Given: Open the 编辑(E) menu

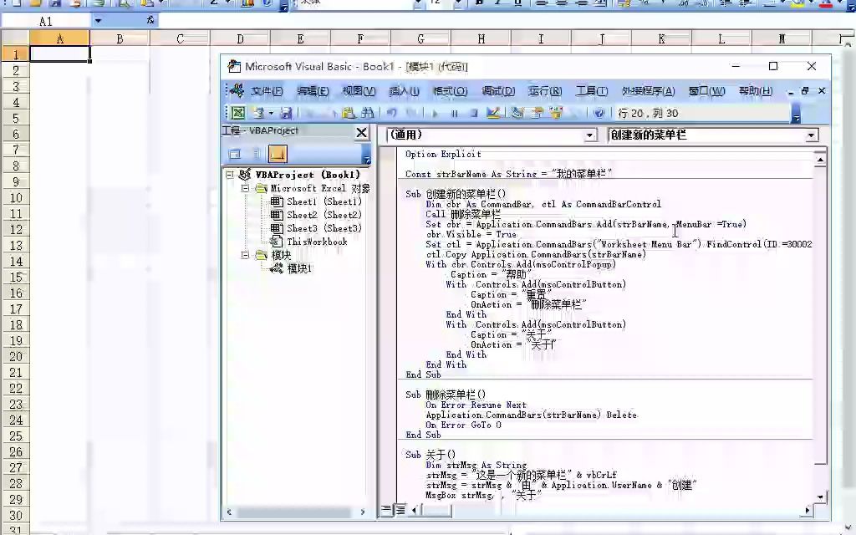Looking at the screenshot, I should click(x=313, y=91).
